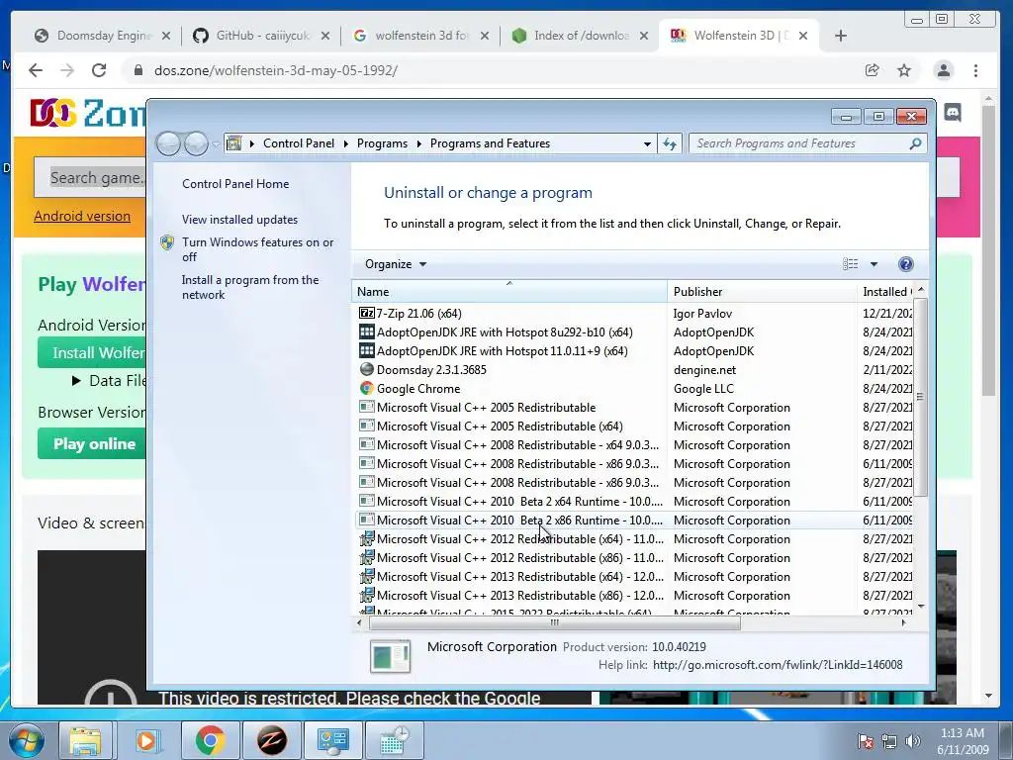Click the 7-Zip program icon in list
Viewport: 1013px width, 760px height.
[366, 314]
